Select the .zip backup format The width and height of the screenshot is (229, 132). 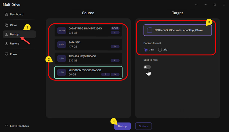coord(160,49)
